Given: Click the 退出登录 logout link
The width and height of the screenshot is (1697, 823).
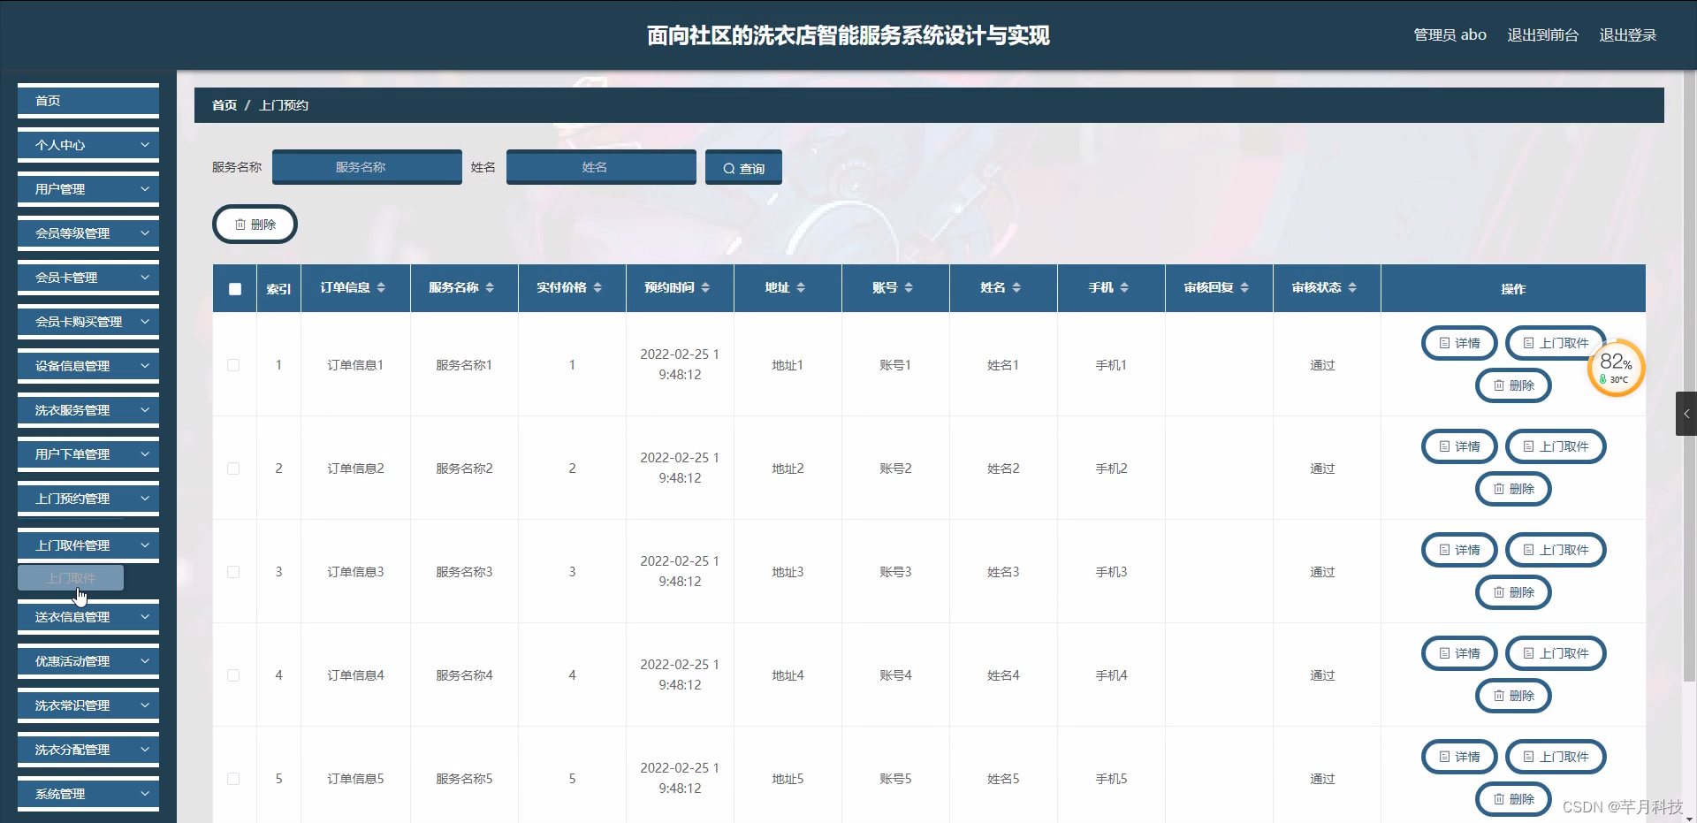Looking at the screenshot, I should point(1629,34).
